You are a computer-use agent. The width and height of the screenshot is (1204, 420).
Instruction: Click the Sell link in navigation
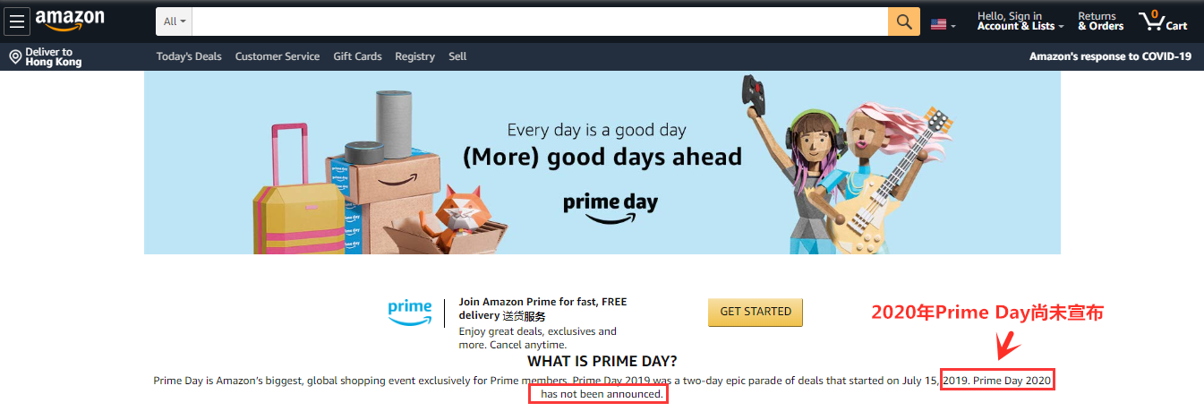pyautogui.click(x=457, y=56)
